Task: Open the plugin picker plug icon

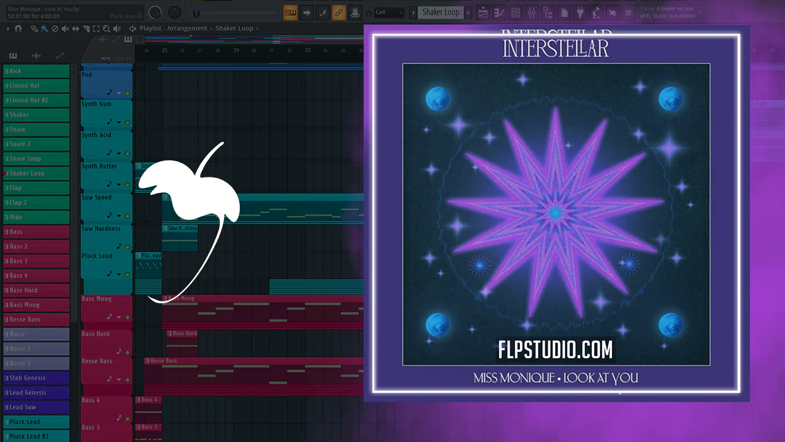Action: (580, 12)
